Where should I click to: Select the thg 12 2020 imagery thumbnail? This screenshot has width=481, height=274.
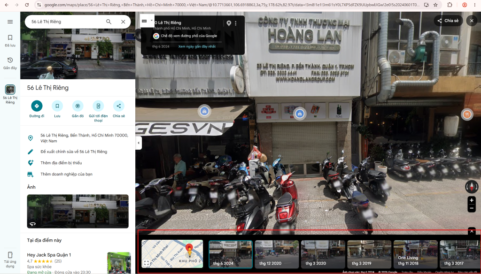(x=277, y=254)
